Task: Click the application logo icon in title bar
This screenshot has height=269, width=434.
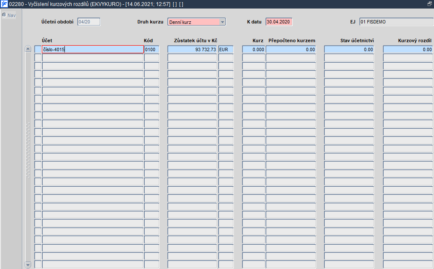Action: (4, 4)
